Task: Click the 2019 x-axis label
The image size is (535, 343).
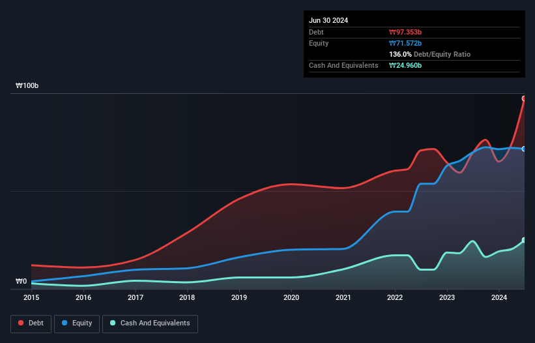Action: [x=239, y=297]
